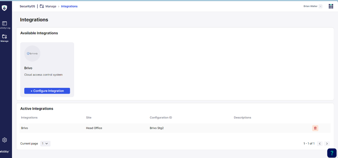The width and height of the screenshot is (338, 158).
Task: Click the help question mark button
Action: 332,153
